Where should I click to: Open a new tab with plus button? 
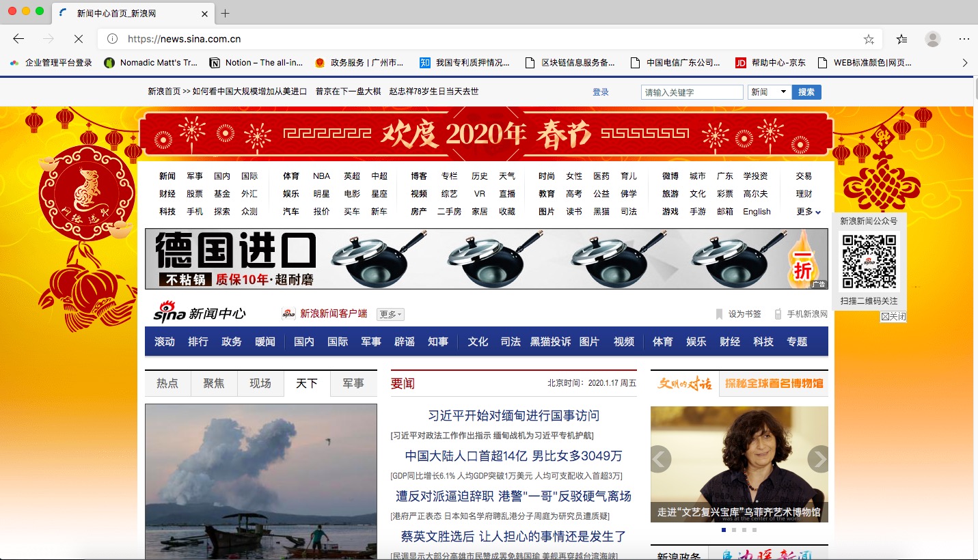coord(225,13)
